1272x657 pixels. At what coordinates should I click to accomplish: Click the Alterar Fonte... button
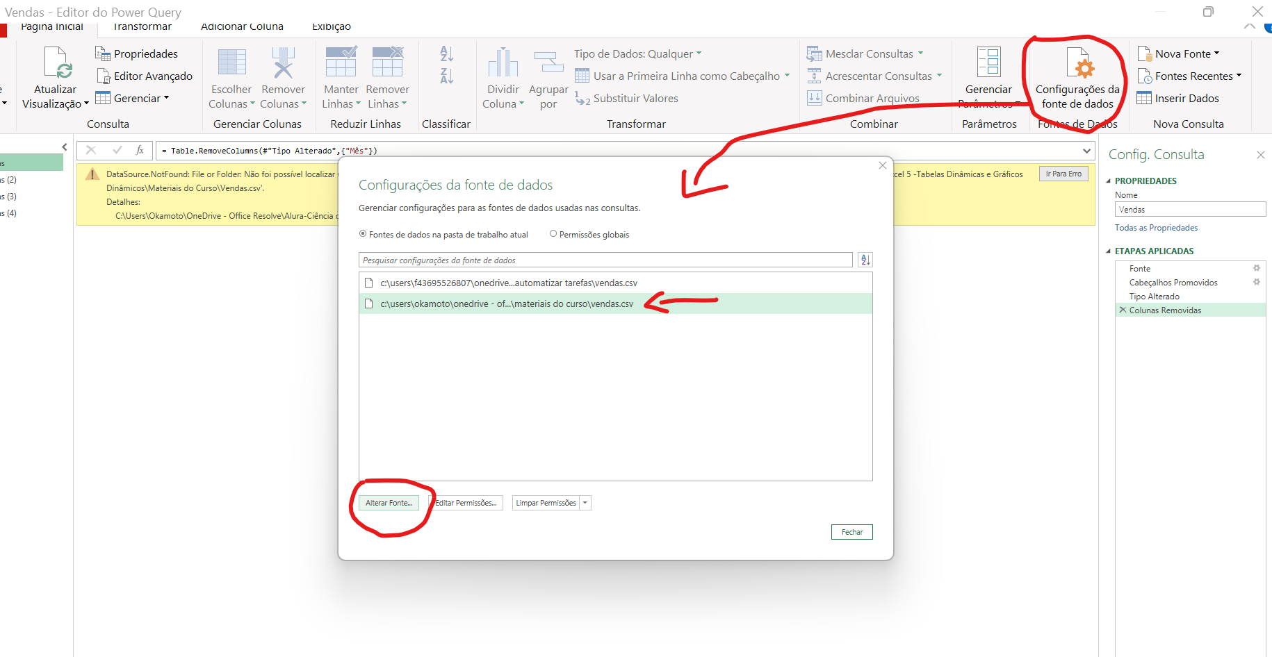point(389,503)
